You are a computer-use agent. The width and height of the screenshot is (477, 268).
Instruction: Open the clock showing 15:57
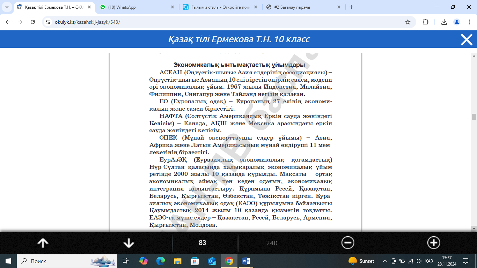point(447,261)
